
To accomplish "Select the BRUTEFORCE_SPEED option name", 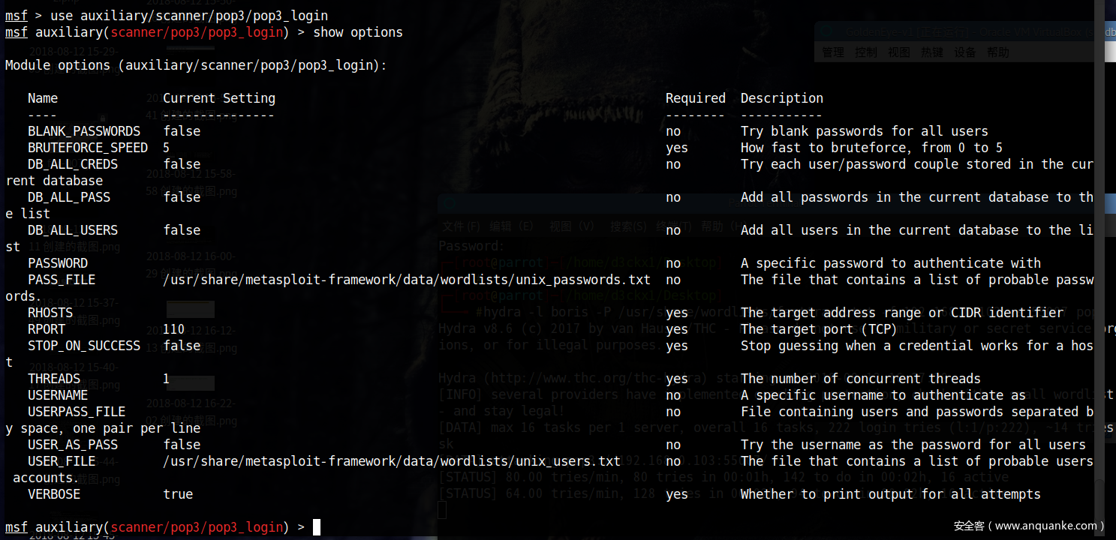I will [x=88, y=148].
